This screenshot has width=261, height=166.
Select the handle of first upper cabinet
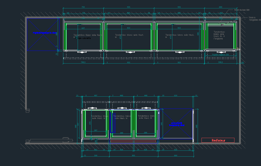[83, 52]
